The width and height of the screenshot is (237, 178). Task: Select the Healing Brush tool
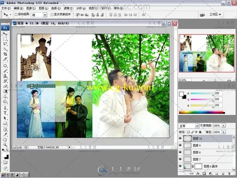click(5, 66)
